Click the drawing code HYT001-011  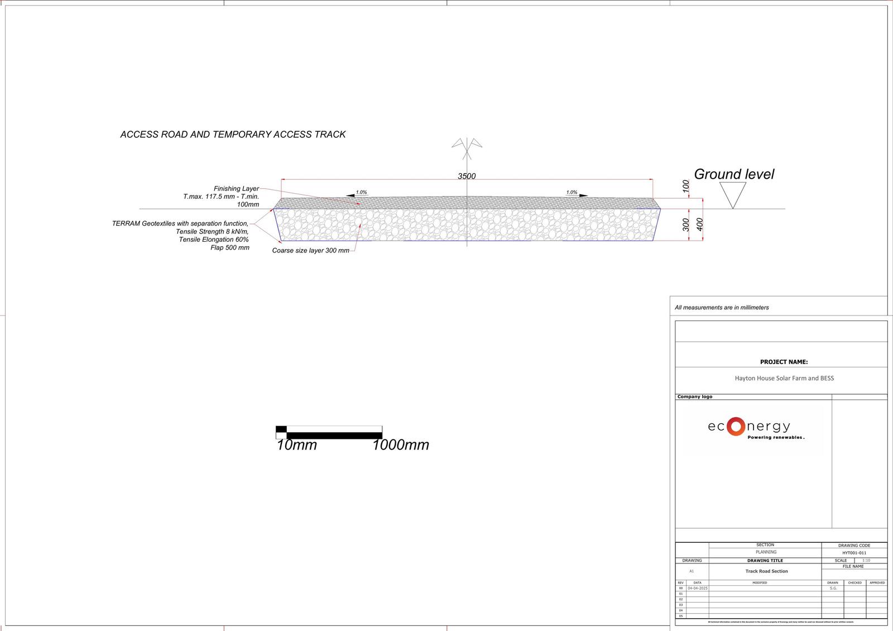tap(854, 553)
